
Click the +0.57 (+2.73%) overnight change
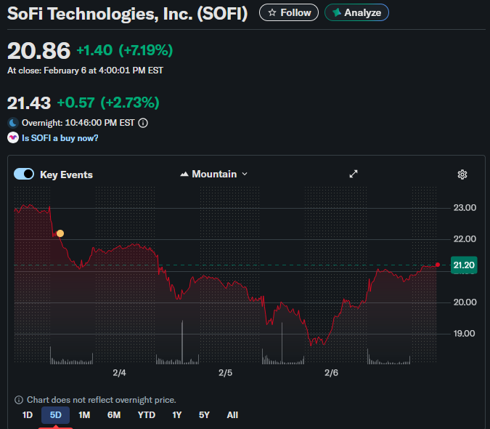tap(108, 103)
